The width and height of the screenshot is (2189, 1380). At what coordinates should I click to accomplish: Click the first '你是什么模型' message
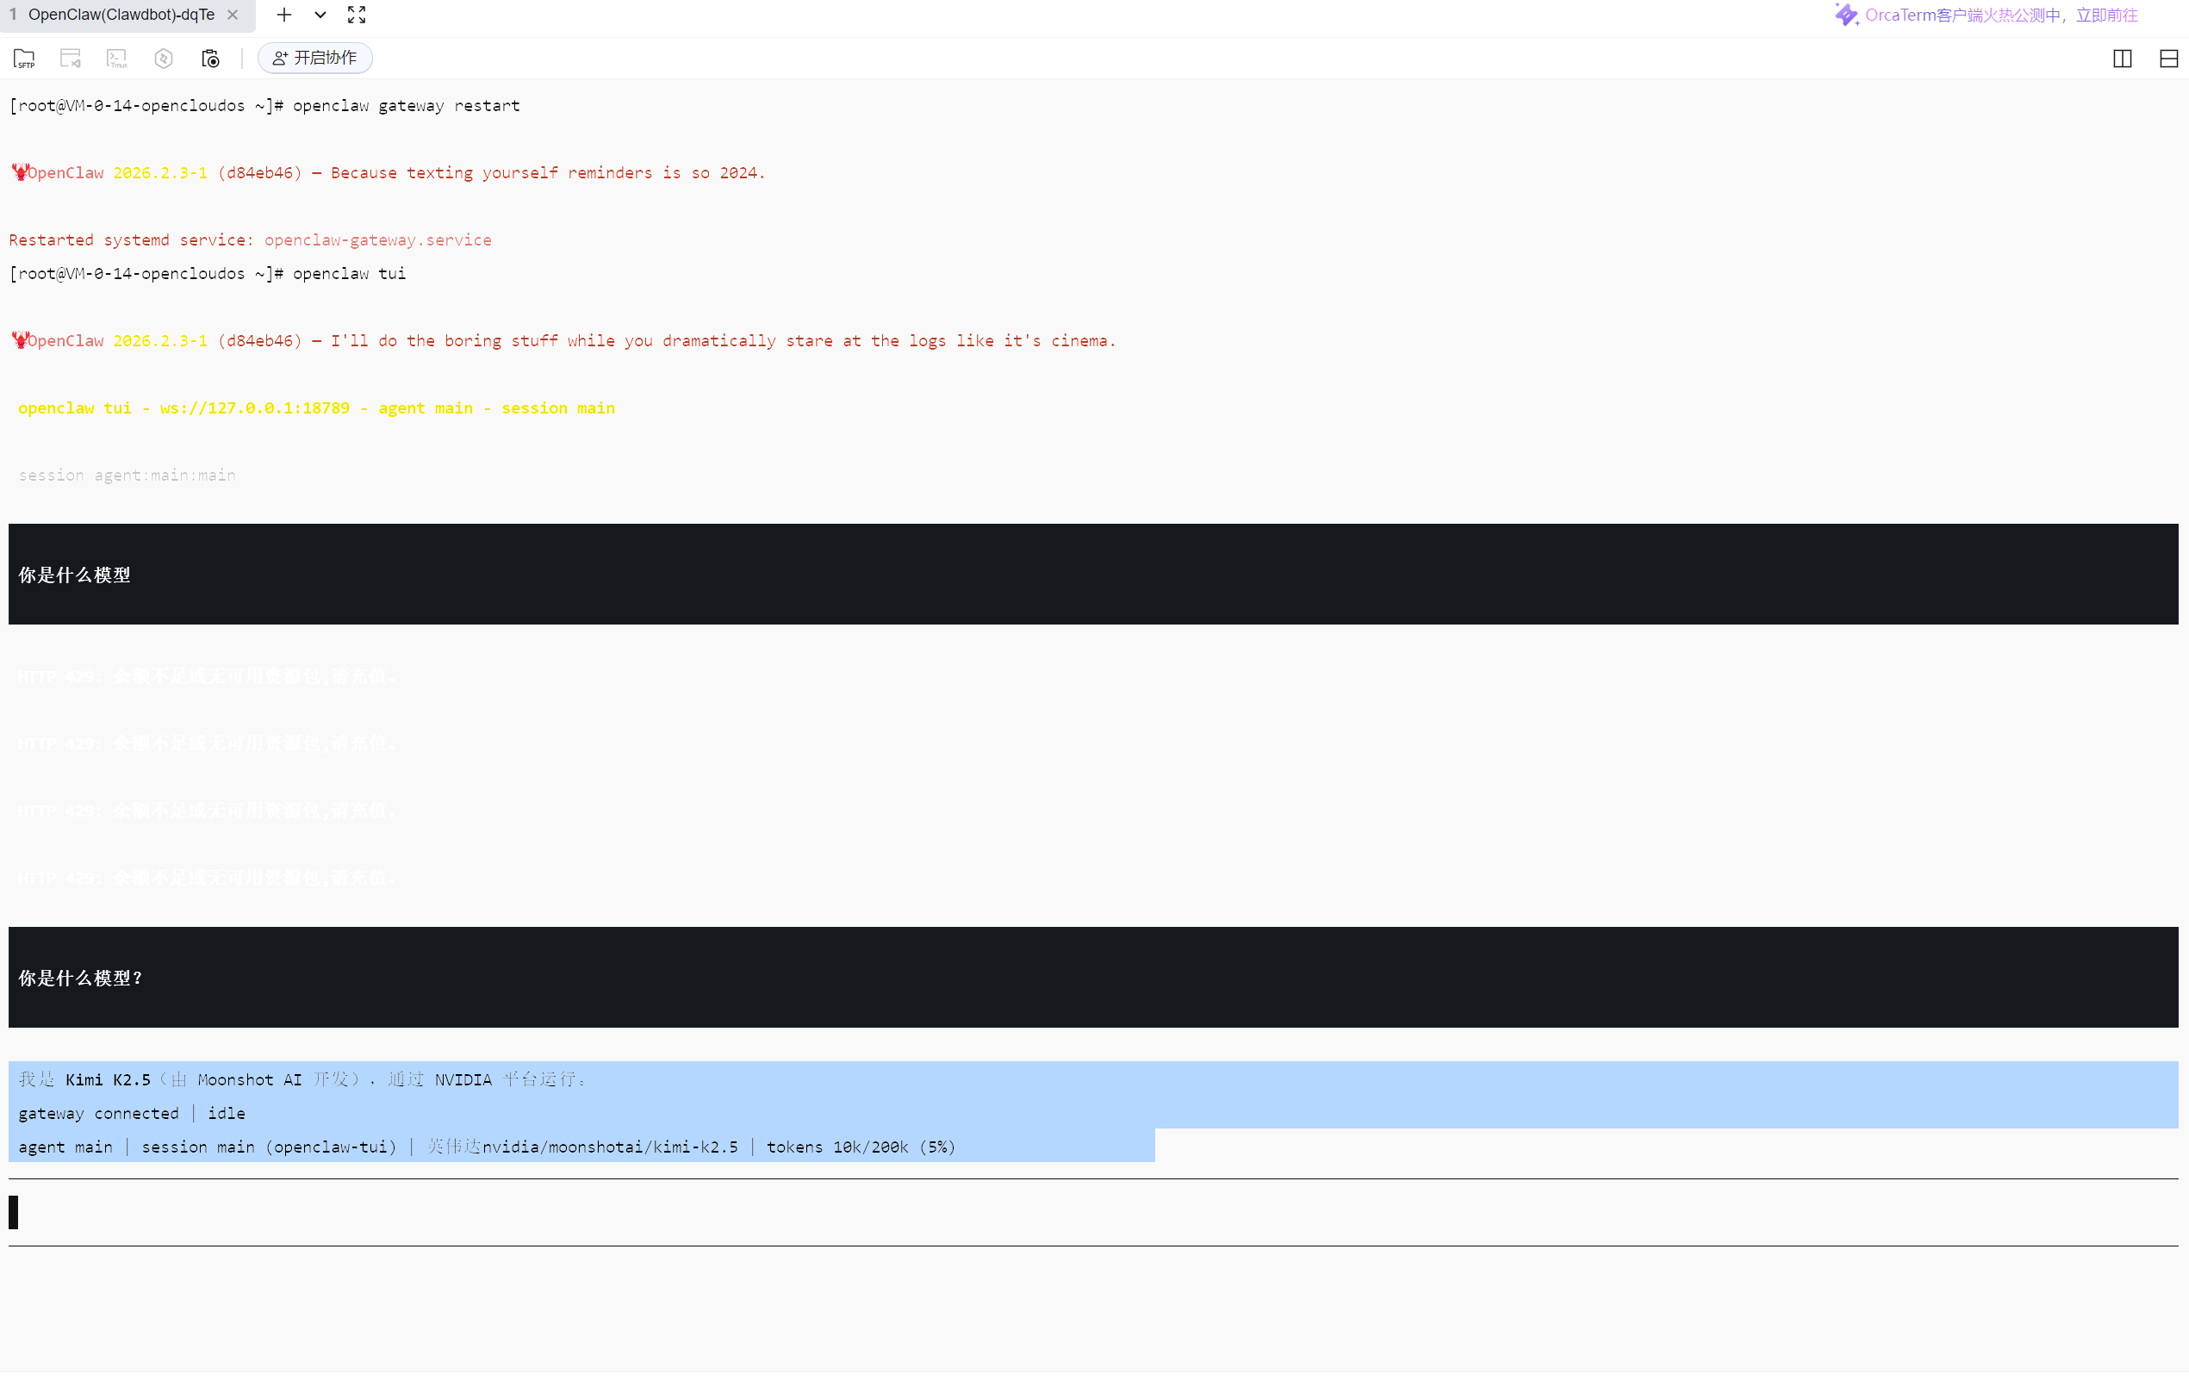tap(75, 575)
